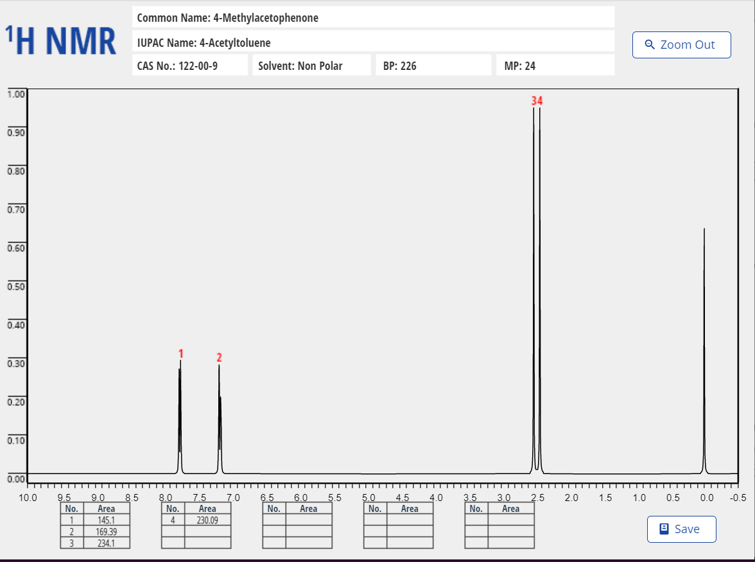Select area value 145.1 in table
Image resolution: width=755 pixels, height=562 pixels.
(107, 520)
